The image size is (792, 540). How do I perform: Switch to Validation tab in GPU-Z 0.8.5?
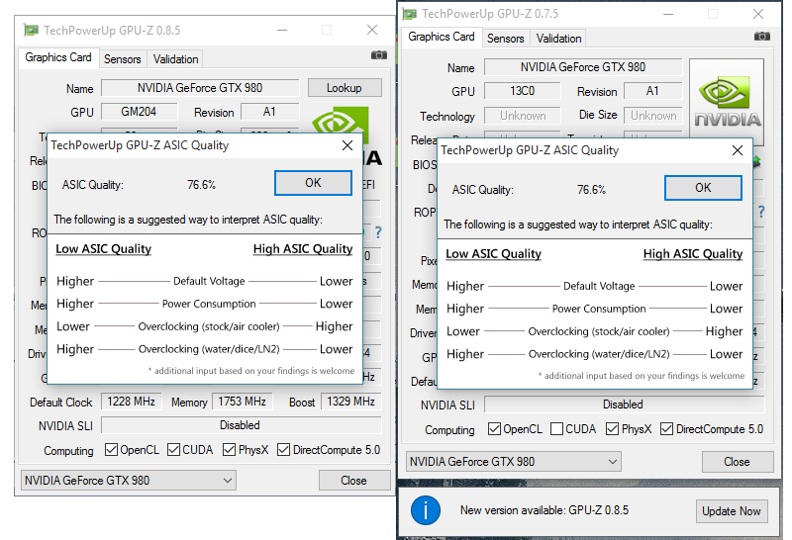click(x=176, y=59)
